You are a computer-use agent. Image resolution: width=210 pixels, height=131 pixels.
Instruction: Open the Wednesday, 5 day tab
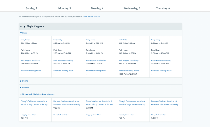click(132, 8)
